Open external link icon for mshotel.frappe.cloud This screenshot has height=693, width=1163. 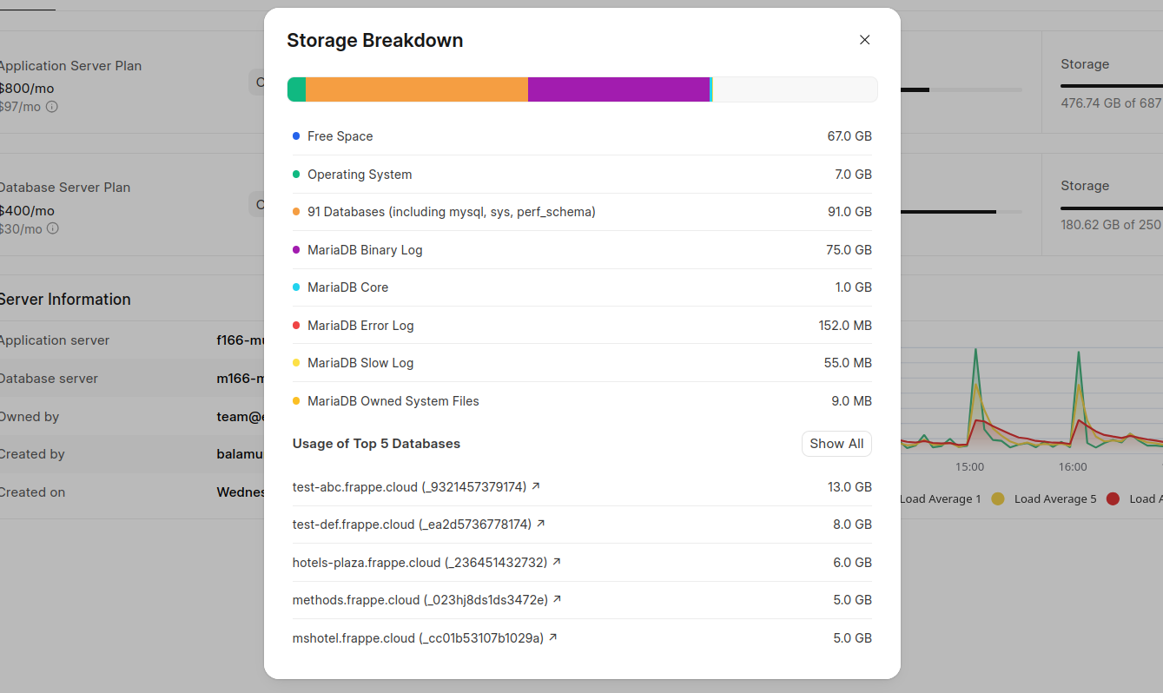coord(553,637)
